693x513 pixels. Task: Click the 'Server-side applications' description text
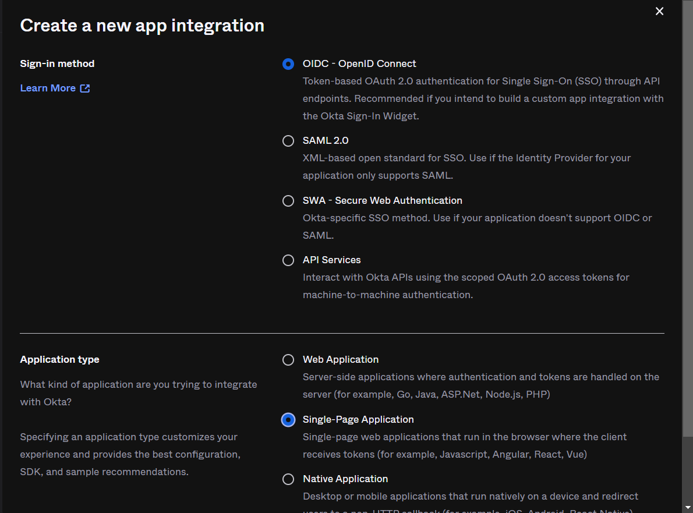(481, 385)
